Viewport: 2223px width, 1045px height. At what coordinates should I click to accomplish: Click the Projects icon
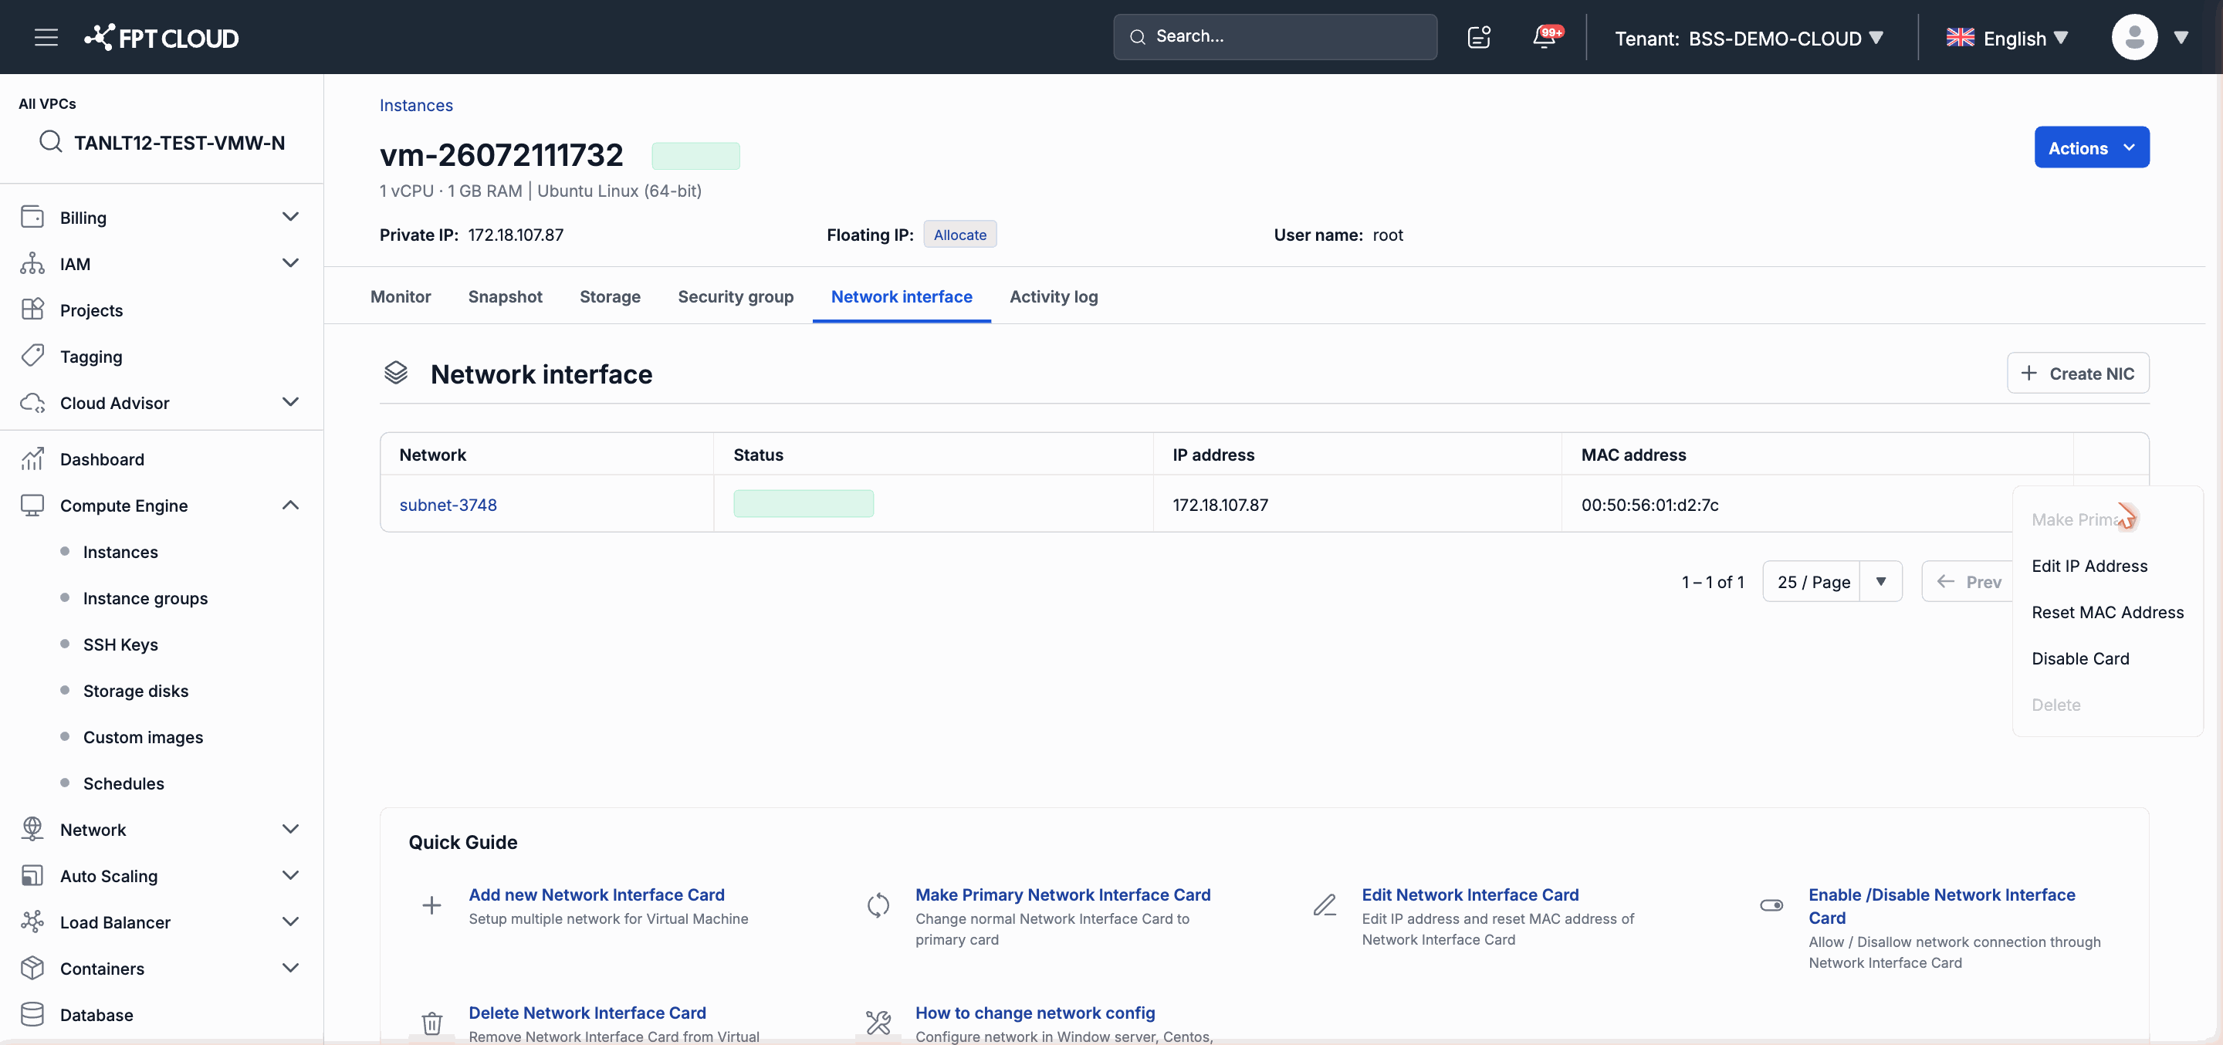(32, 309)
